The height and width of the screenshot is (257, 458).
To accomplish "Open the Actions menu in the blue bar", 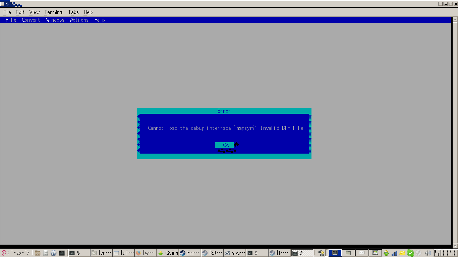I will point(79,20).
